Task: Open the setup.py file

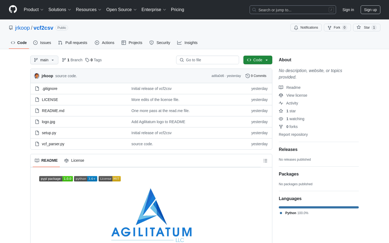Action: click(x=49, y=133)
